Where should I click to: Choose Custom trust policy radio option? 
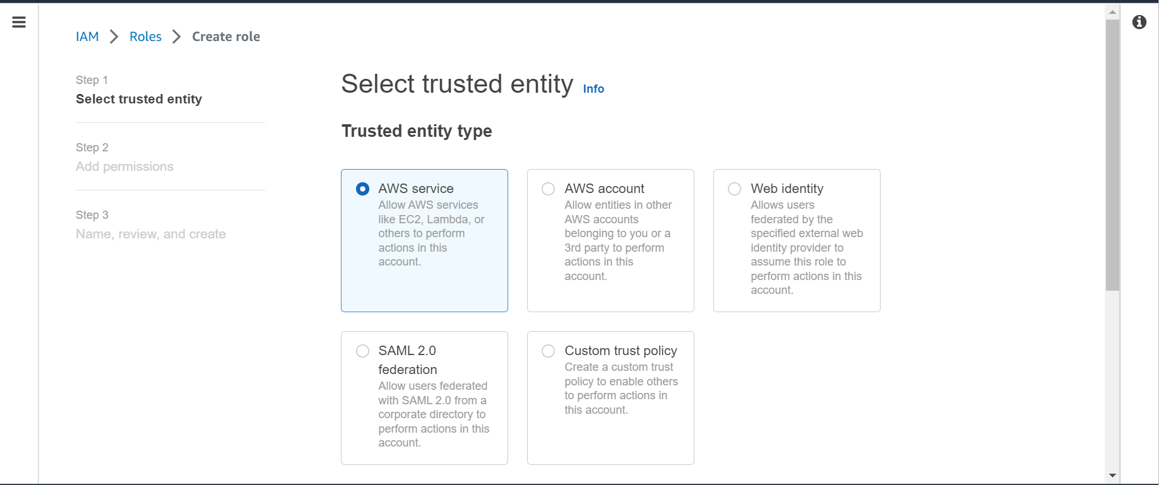[x=549, y=351]
